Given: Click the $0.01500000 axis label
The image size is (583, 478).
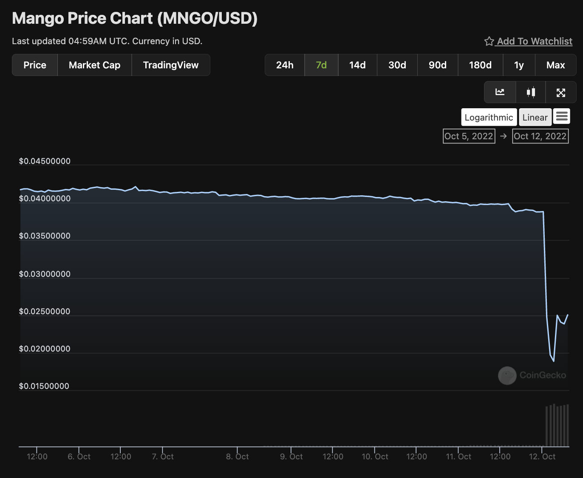Looking at the screenshot, I should [x=44, y=386].
